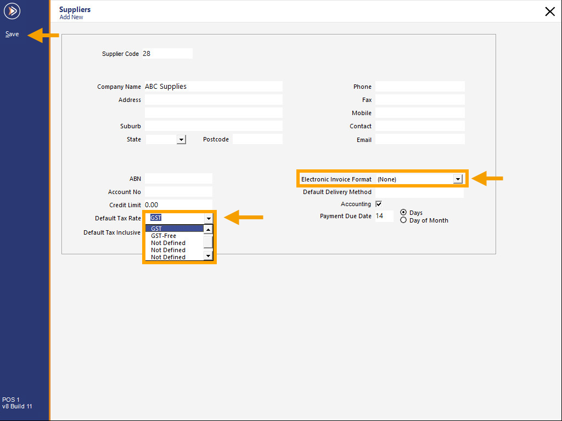Click the Email field

pyautogui.click(x=420, y=139)
